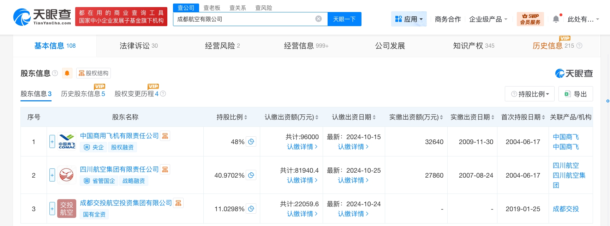
Task: Sort by 持股比例 column header arrows
Action: point(246,117)
